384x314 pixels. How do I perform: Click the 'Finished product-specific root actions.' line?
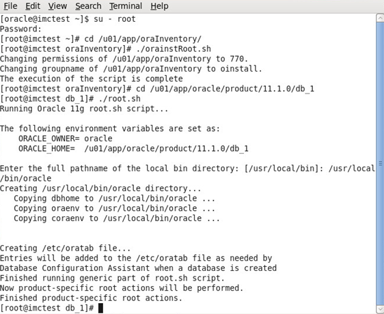(x=91, y=298)
